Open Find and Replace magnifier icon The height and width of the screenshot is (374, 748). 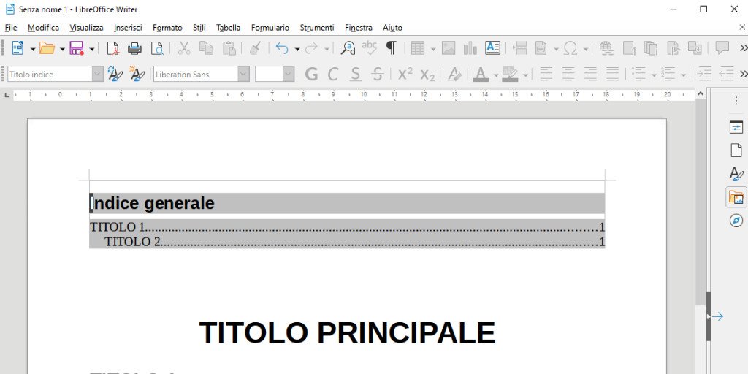[x=348, y=48]
